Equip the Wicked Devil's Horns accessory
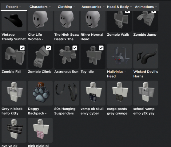Image resolution: width=171 pixels, height=147 pixels. click(x=146, y=56)
